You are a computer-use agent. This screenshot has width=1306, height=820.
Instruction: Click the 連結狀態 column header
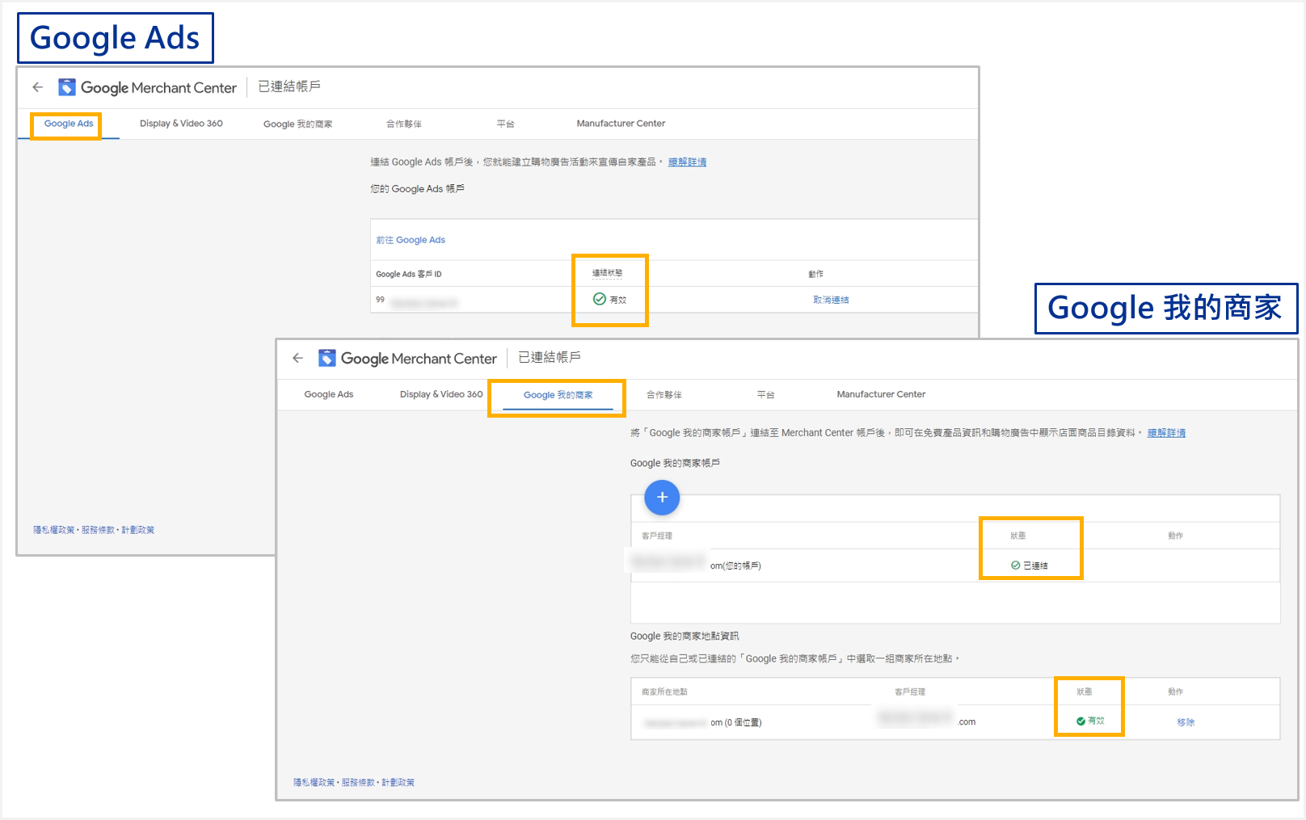click(x=607, y=273)
